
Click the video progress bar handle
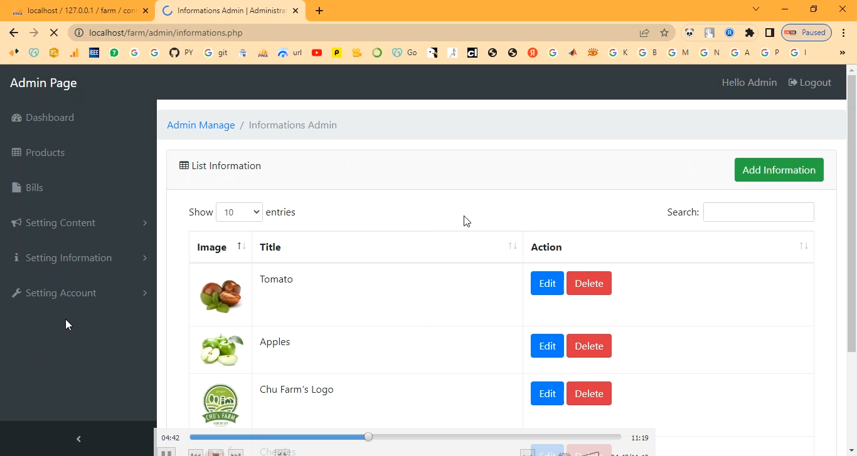pyautogui.click(x=368, y=437)
